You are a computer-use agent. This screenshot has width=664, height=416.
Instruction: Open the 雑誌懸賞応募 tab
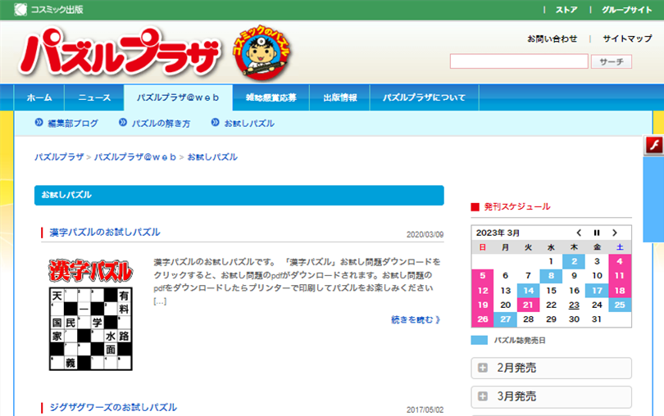point(271,97)
